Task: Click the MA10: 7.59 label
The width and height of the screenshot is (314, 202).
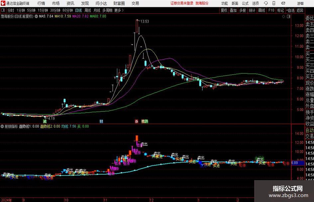Action: tap(63, 16)
